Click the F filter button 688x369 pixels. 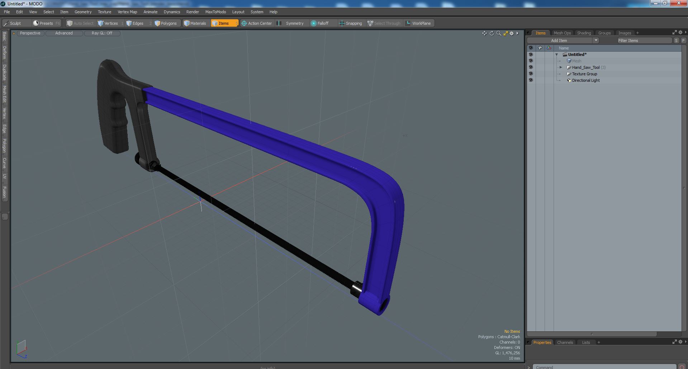tap(683, 41)
